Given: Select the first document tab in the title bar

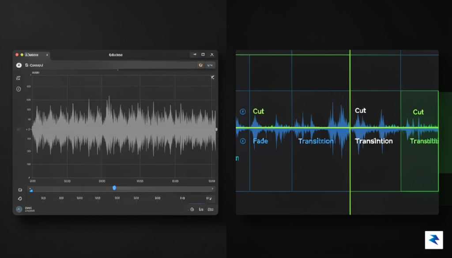Looking at the screenshot, I should coord(37,55).
